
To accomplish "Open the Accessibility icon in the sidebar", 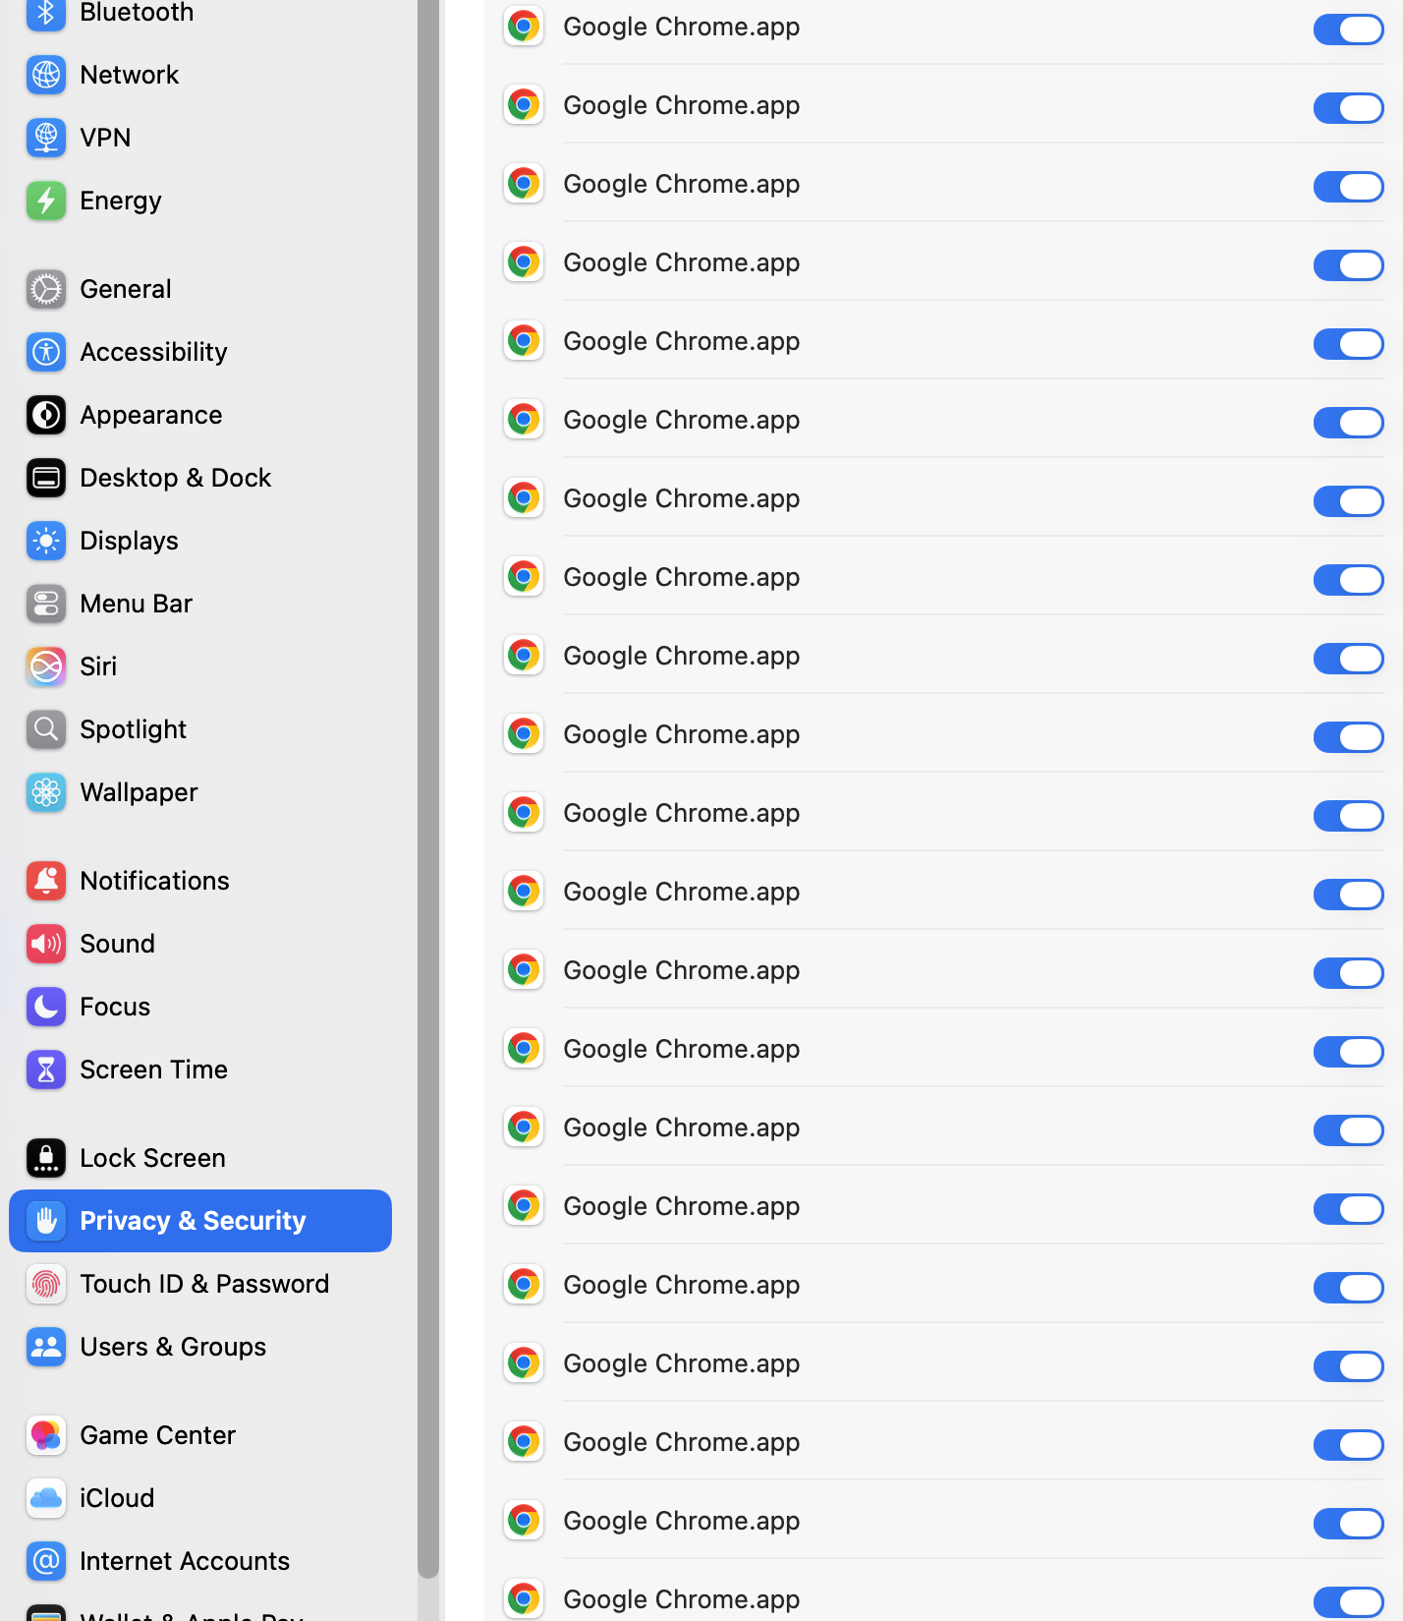I will coord(46,352).
